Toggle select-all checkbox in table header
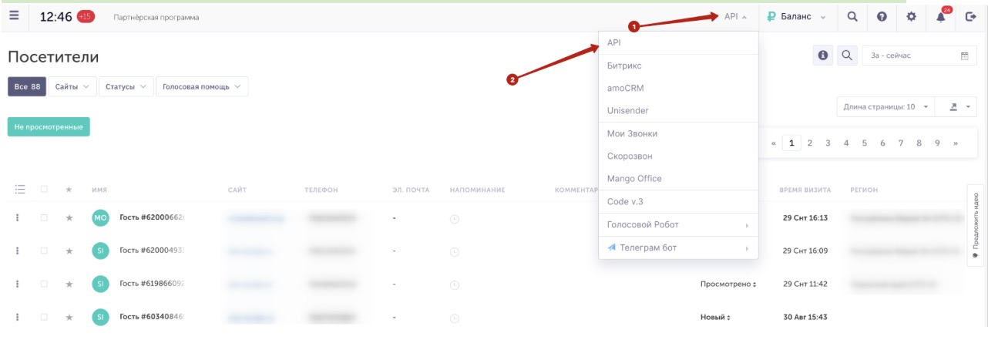 44,190
